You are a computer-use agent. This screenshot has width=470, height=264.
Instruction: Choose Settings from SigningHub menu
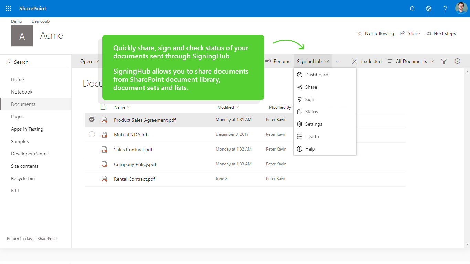pyautogui.click(x=325, y=124)
